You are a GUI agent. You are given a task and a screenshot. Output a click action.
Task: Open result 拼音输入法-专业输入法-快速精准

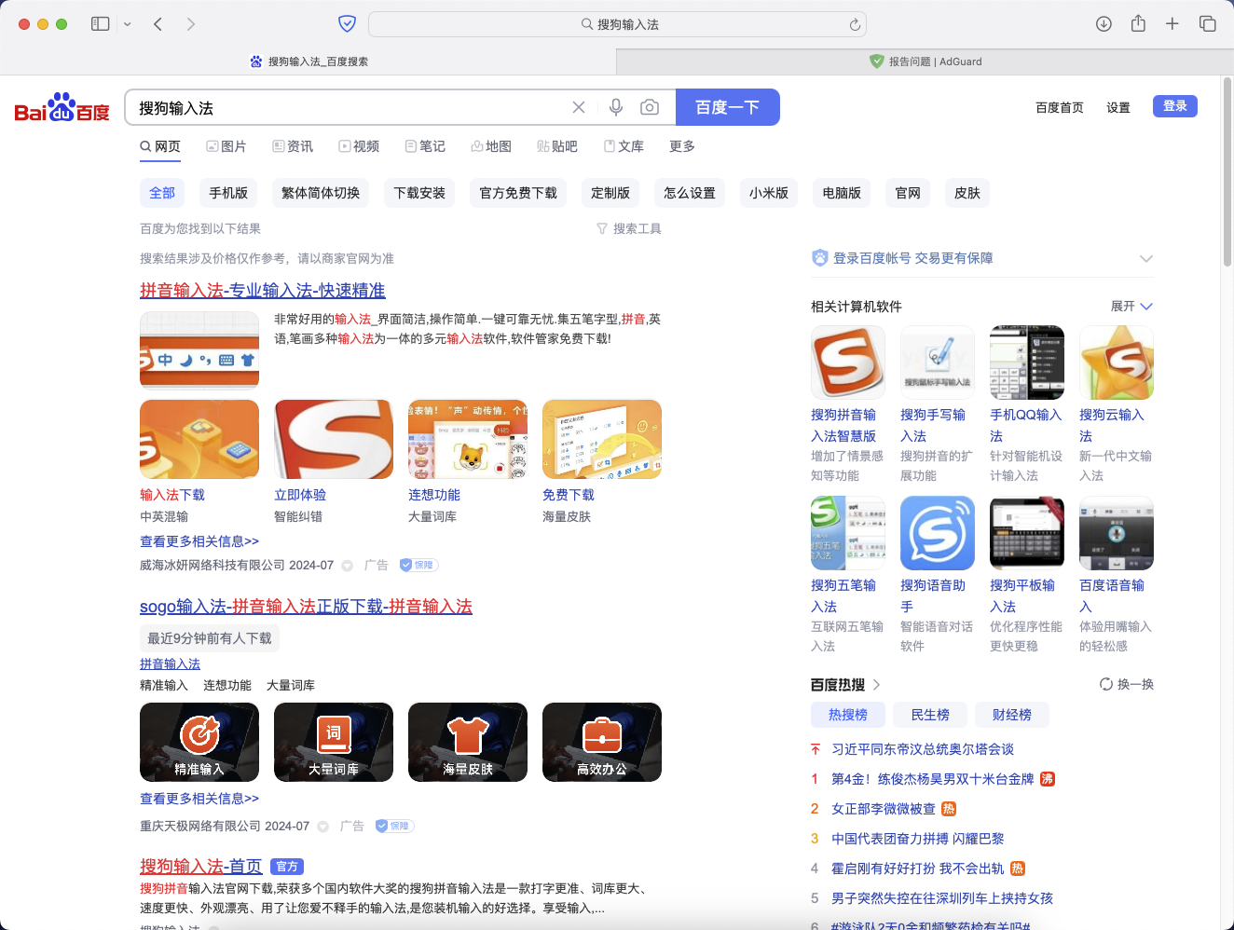pos(263,291)
